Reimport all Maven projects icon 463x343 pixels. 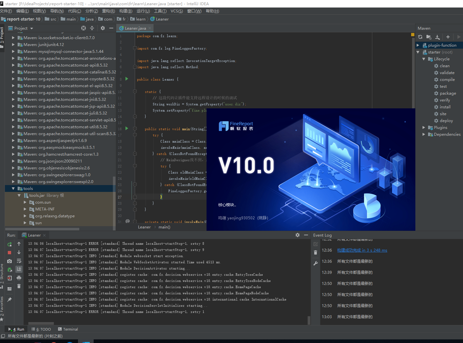420,37
